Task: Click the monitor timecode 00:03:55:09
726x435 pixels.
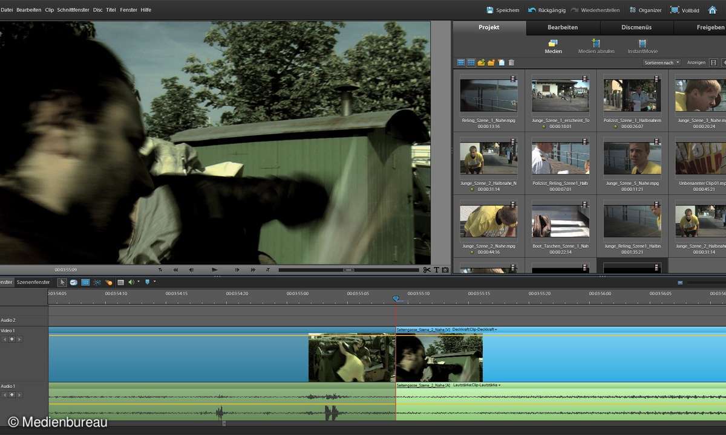Action: point(66,269)
